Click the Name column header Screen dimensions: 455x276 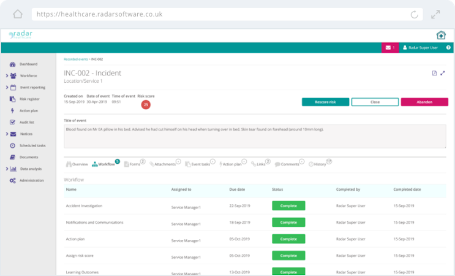pyautogui.click(x=71, y=190)
